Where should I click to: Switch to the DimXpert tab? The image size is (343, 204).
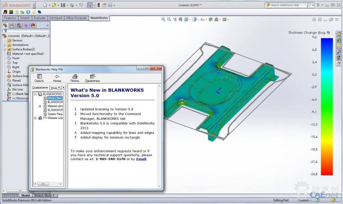coord(56,18)
